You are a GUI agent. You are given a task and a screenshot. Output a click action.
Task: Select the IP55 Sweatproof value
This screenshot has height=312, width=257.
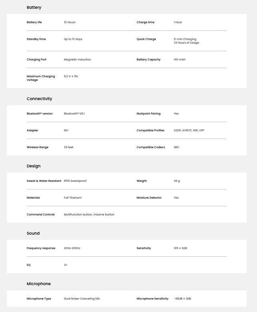coord(75,181)
